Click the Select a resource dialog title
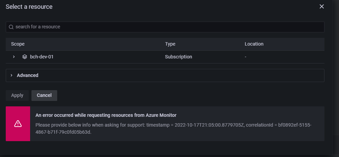This screenshot has width=339, height=157. (29, 6)
